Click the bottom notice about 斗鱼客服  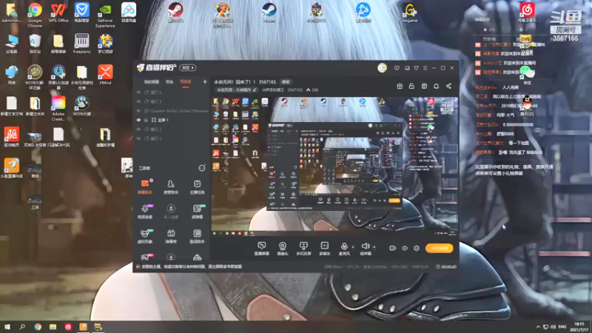pyautogui.click(x=192, y=266)
